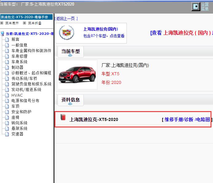Click the page icon next to HVAC

point(7,95)
